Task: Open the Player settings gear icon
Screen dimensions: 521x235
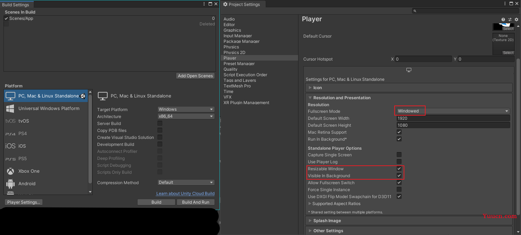Action: pos(516,19)
